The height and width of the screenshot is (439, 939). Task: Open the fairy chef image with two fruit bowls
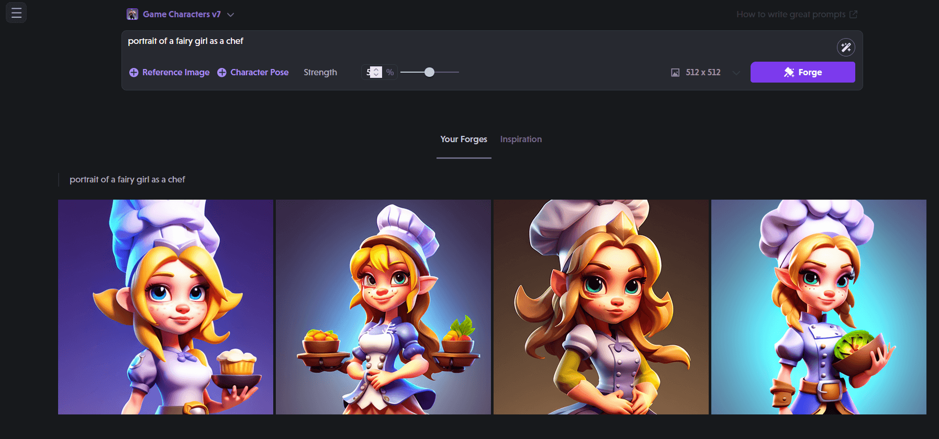coord(383,307)
